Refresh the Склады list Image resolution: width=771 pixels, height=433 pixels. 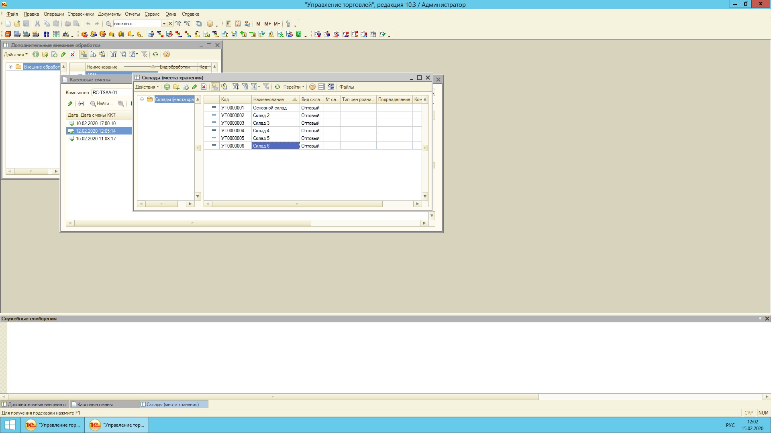277,87
